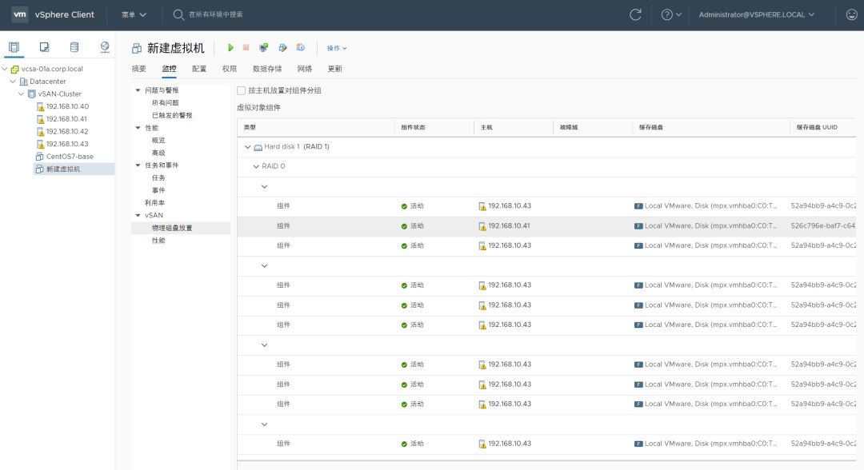Image resolution: width=864 pixels, height=470 pixels.
Task: Click the Hard disk 1 disk icon
Action: point(258,147)
